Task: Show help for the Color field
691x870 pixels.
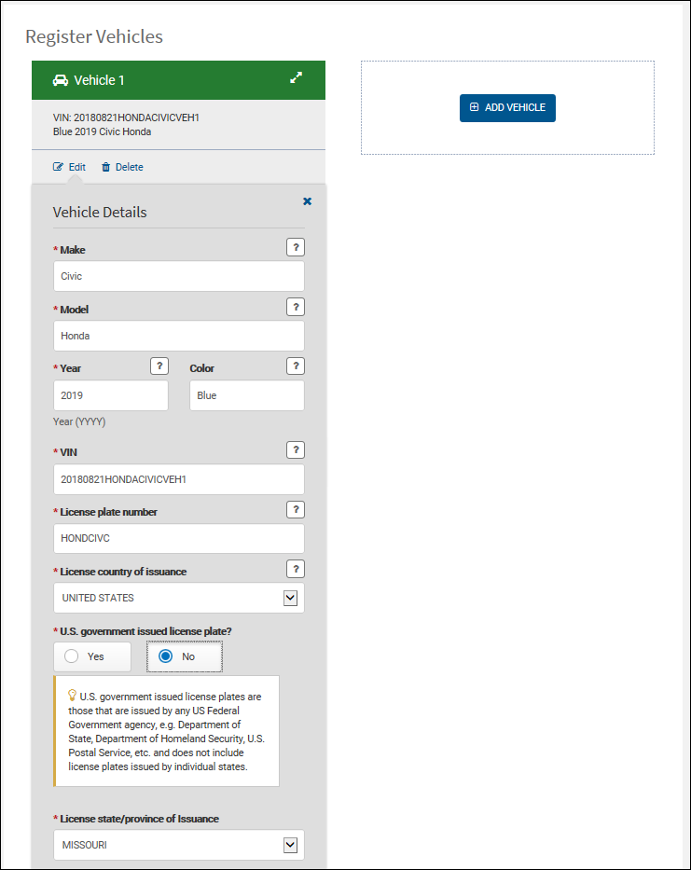Action: [296, 366]
